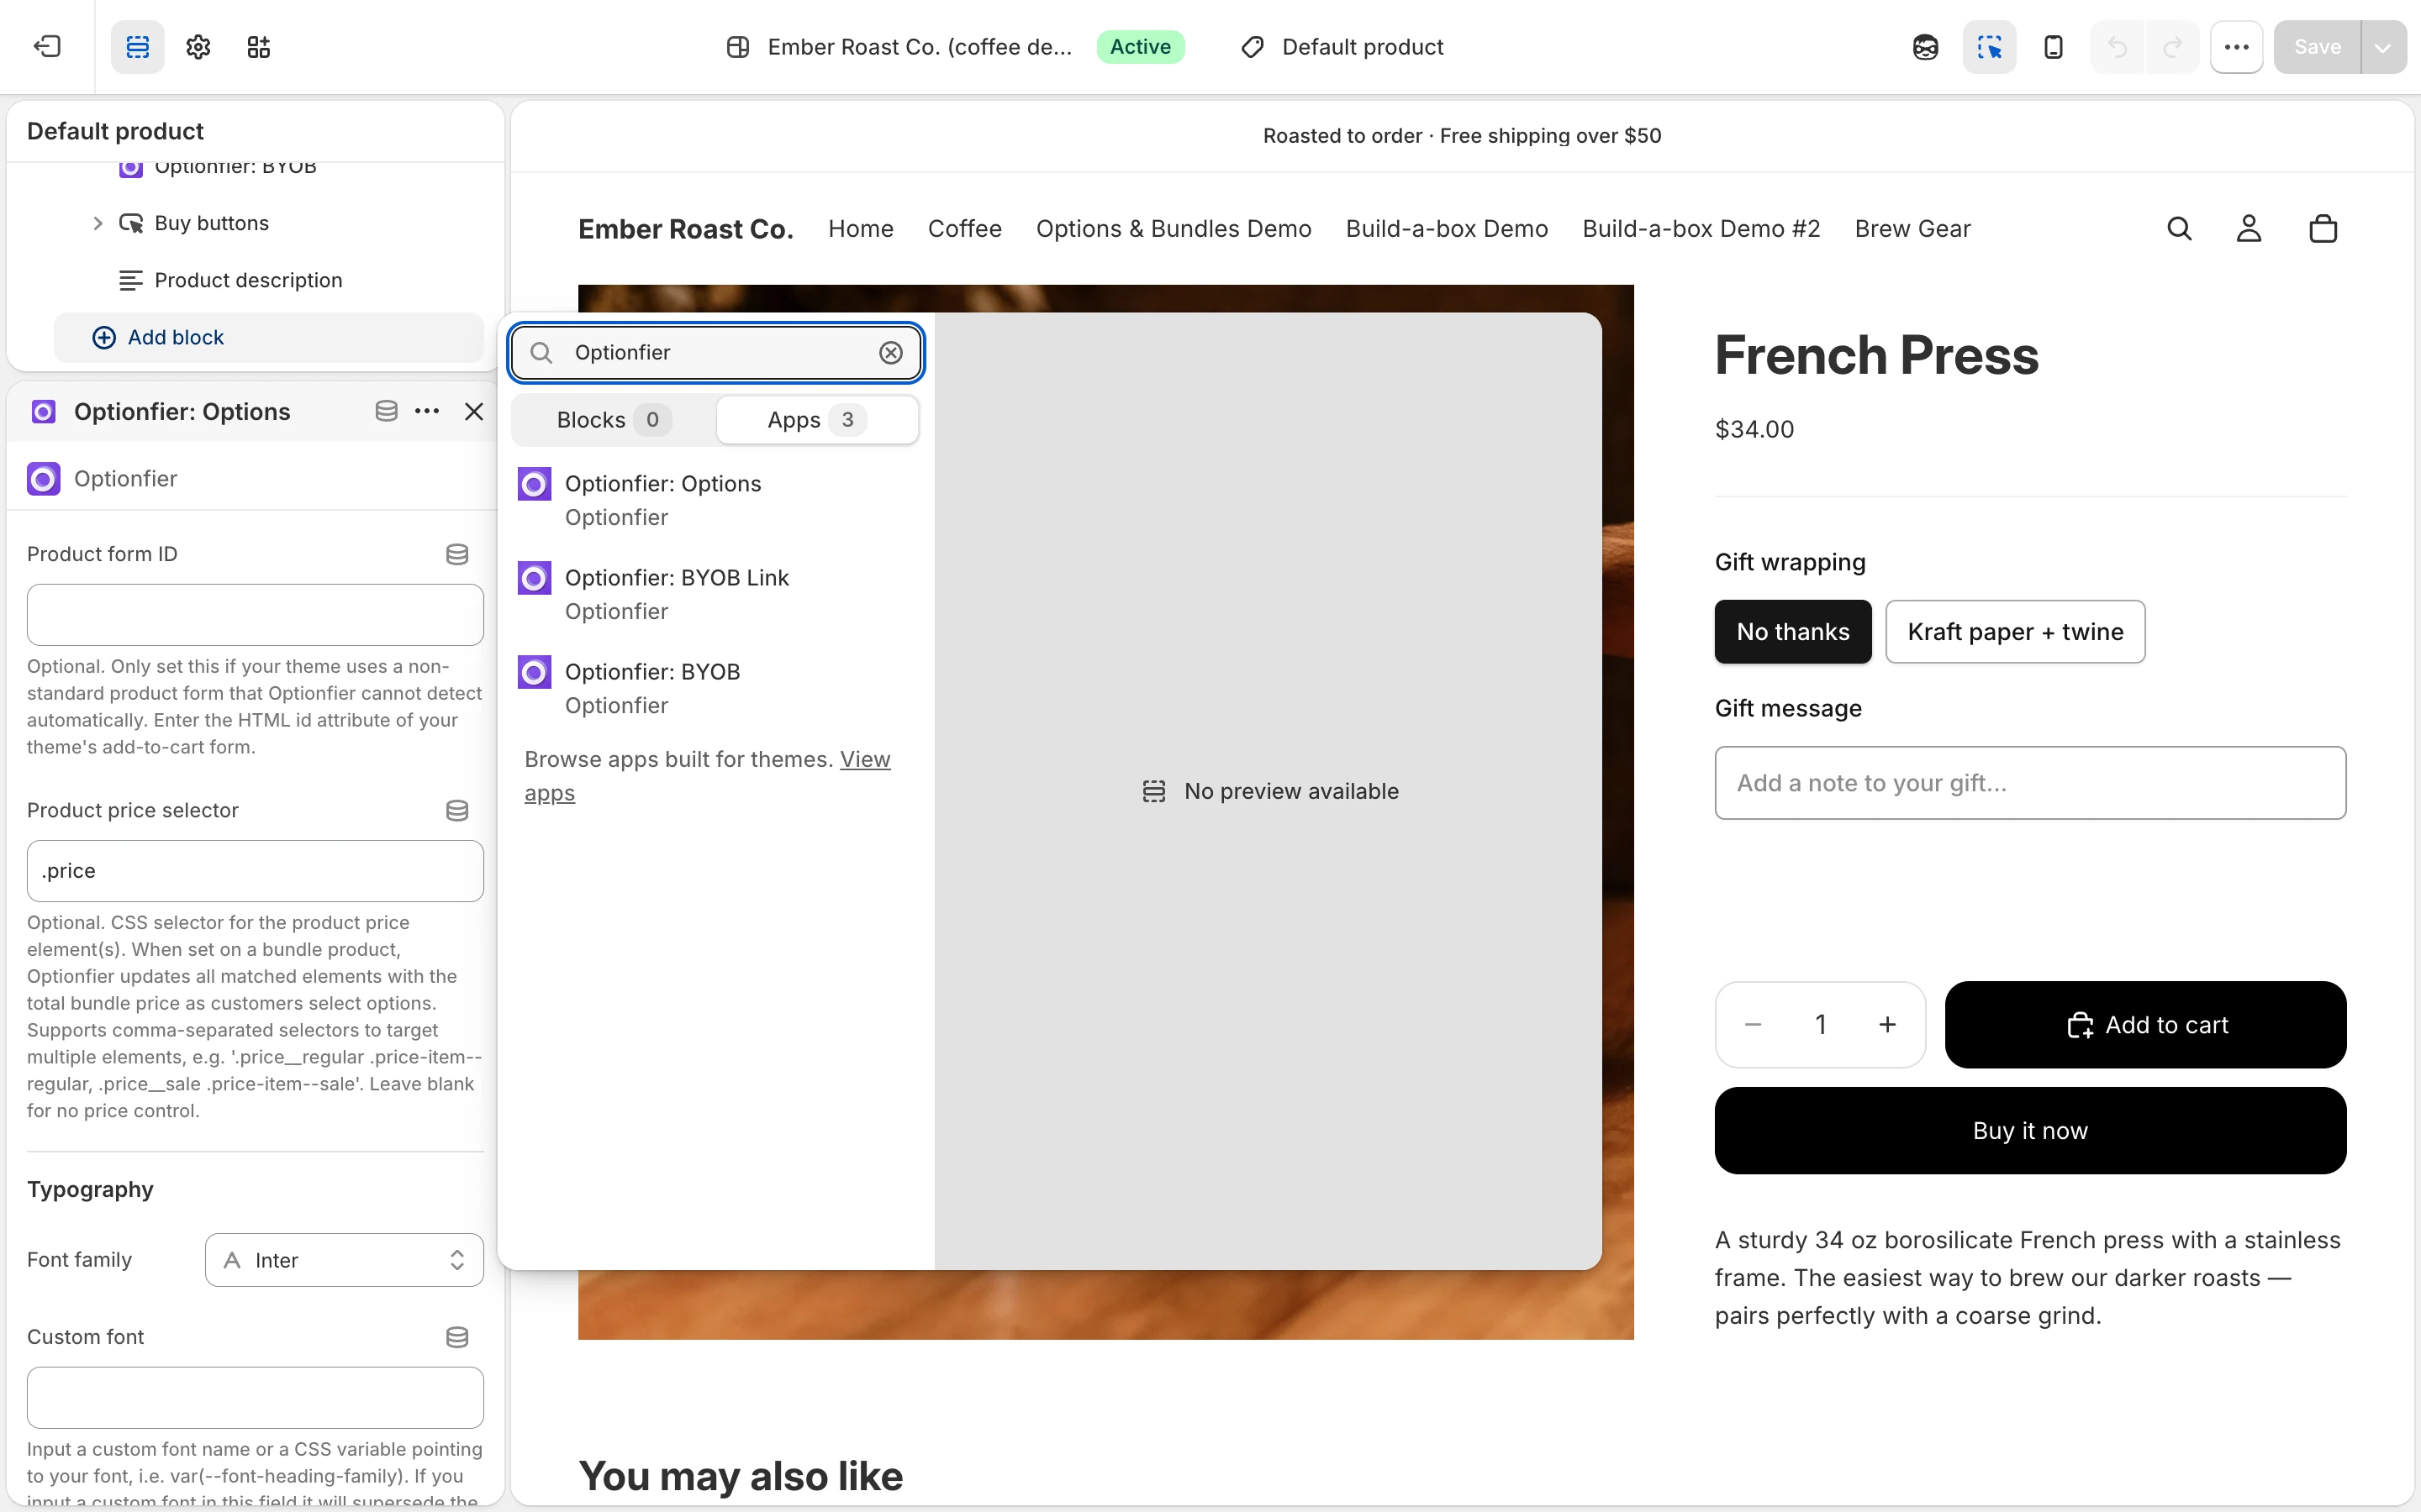
Task: Open the Sections panel icon
Action: pos(138,47)
